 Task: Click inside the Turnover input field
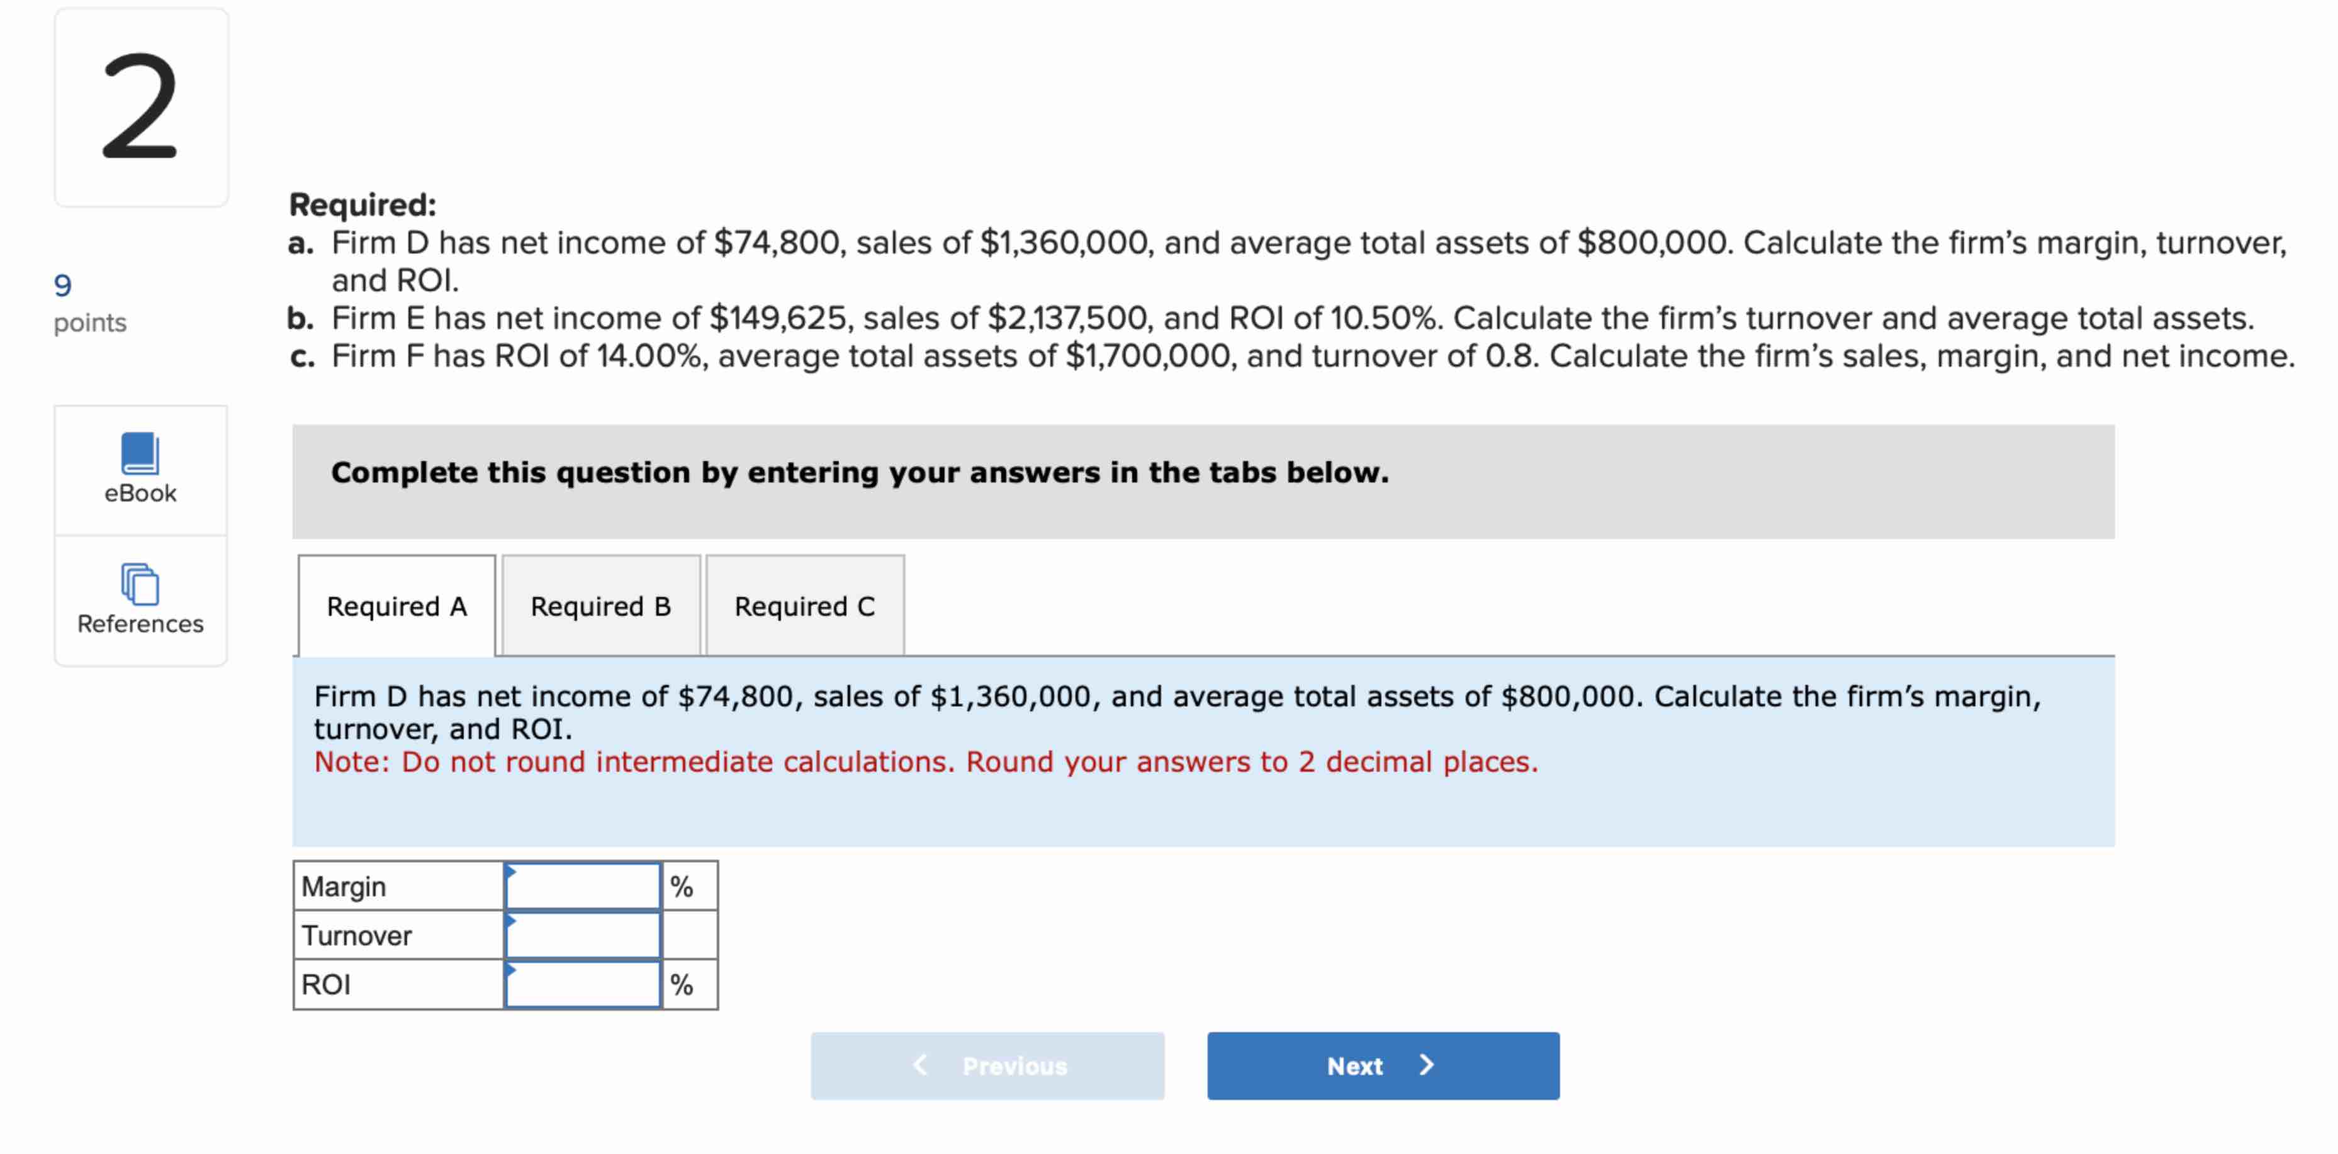coord(583,933)
